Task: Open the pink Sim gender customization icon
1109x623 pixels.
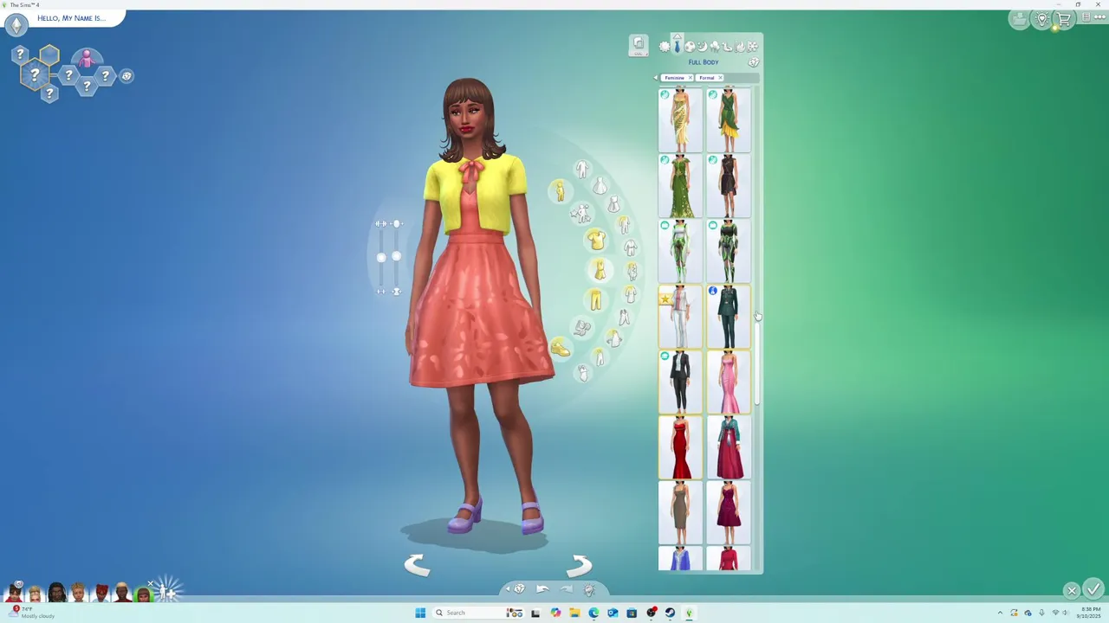Action: 86,59
